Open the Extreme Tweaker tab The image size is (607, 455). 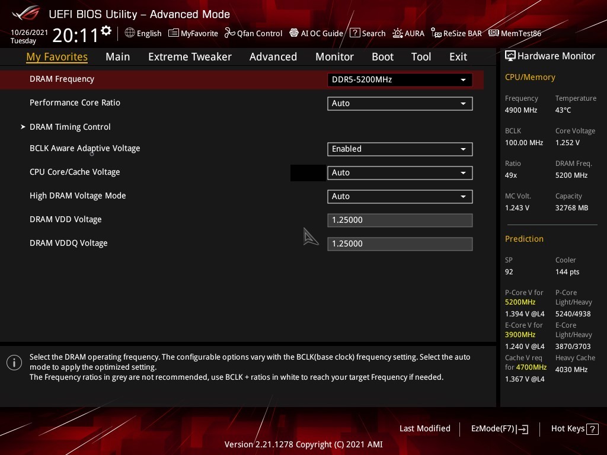[190, 57]
